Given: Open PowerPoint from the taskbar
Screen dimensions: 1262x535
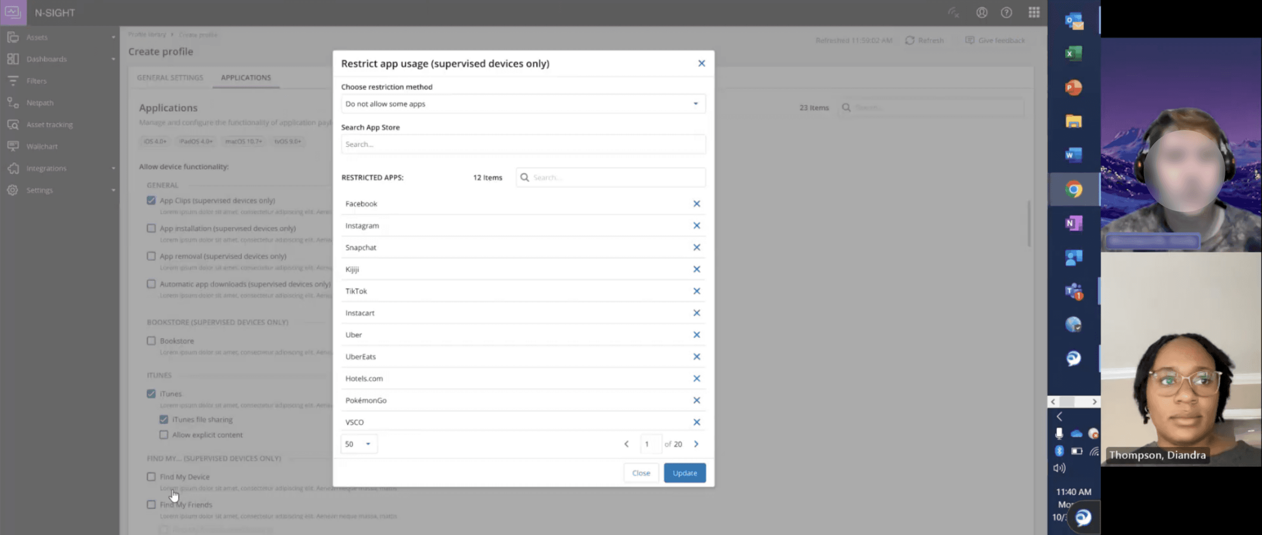Looking at the screenshot, I should coord(1074,88).
